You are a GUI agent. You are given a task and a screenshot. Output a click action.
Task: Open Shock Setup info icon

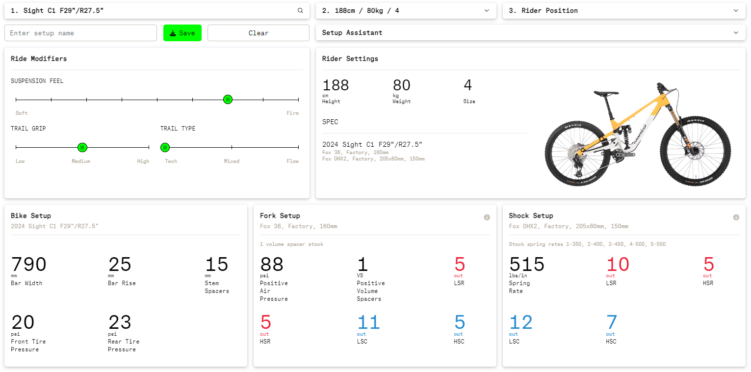(x=736, y=217)
